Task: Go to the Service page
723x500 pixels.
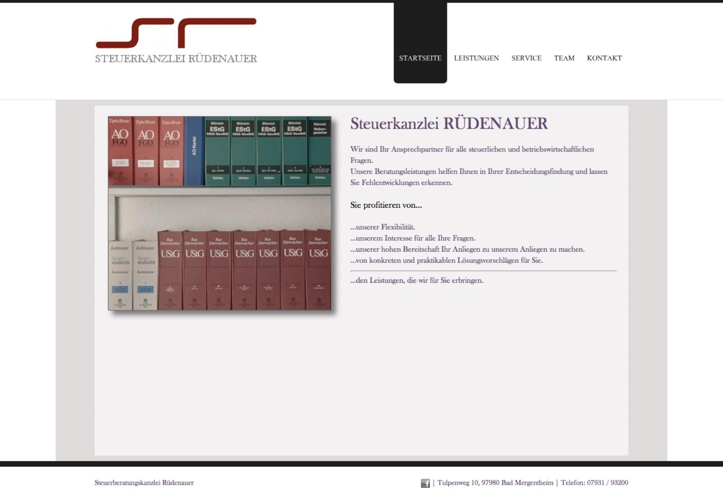Action: [x=526, y=58]
